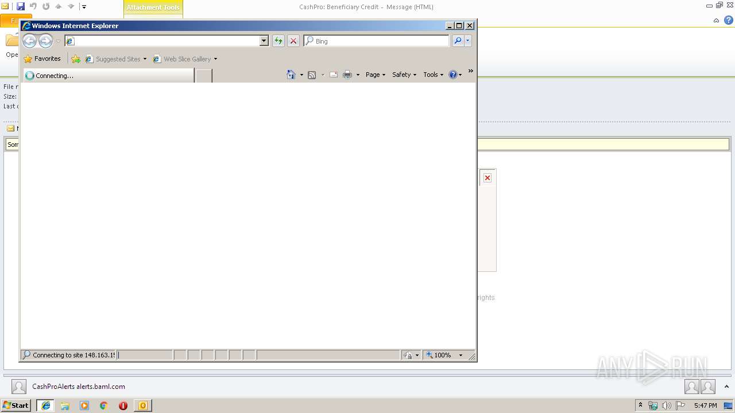735x413 pixels.
Task: Click the 5:47 PM clock
Action: tap(705, 406)
